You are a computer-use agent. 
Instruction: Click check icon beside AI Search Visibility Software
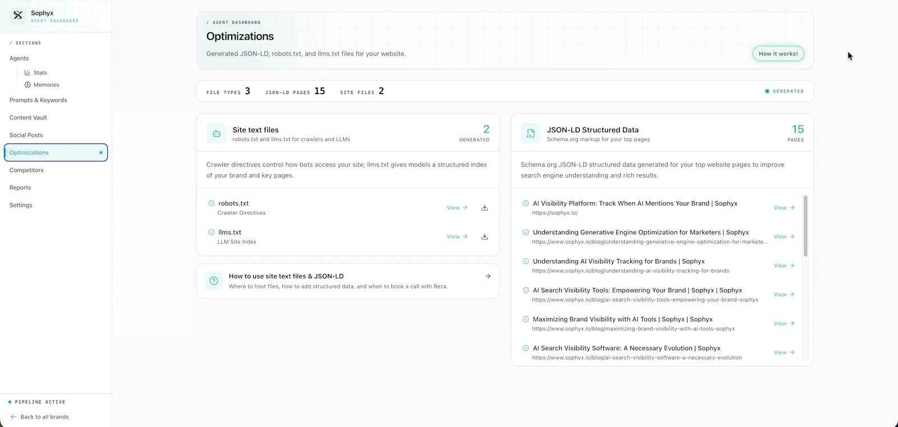[526, 348]
